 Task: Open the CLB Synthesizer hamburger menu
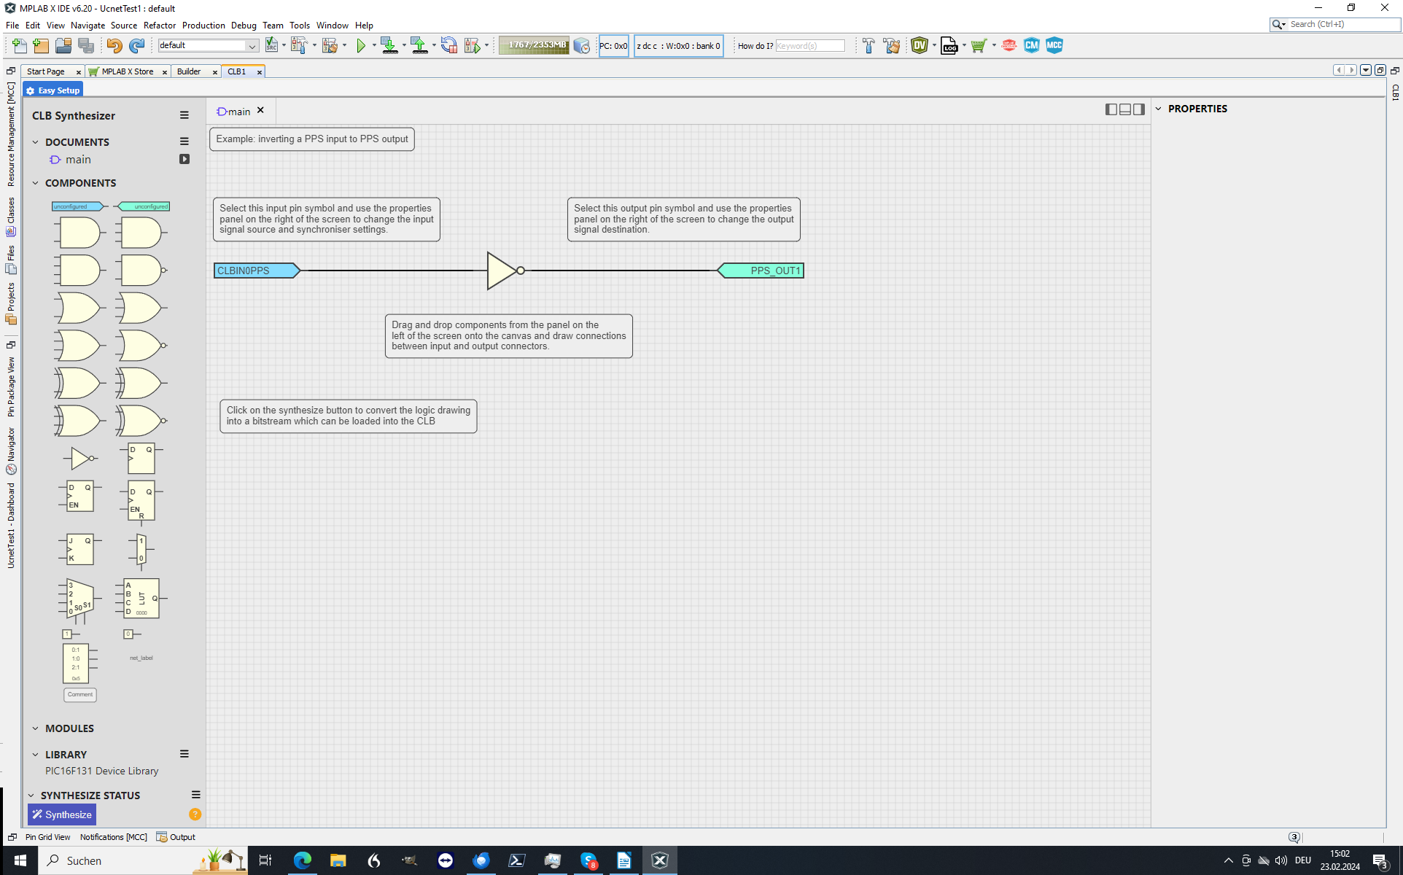click(x=184, y=115)
